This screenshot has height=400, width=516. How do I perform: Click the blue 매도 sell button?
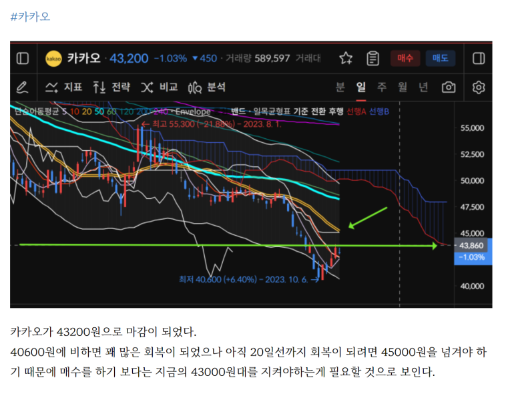pos(441,58)
